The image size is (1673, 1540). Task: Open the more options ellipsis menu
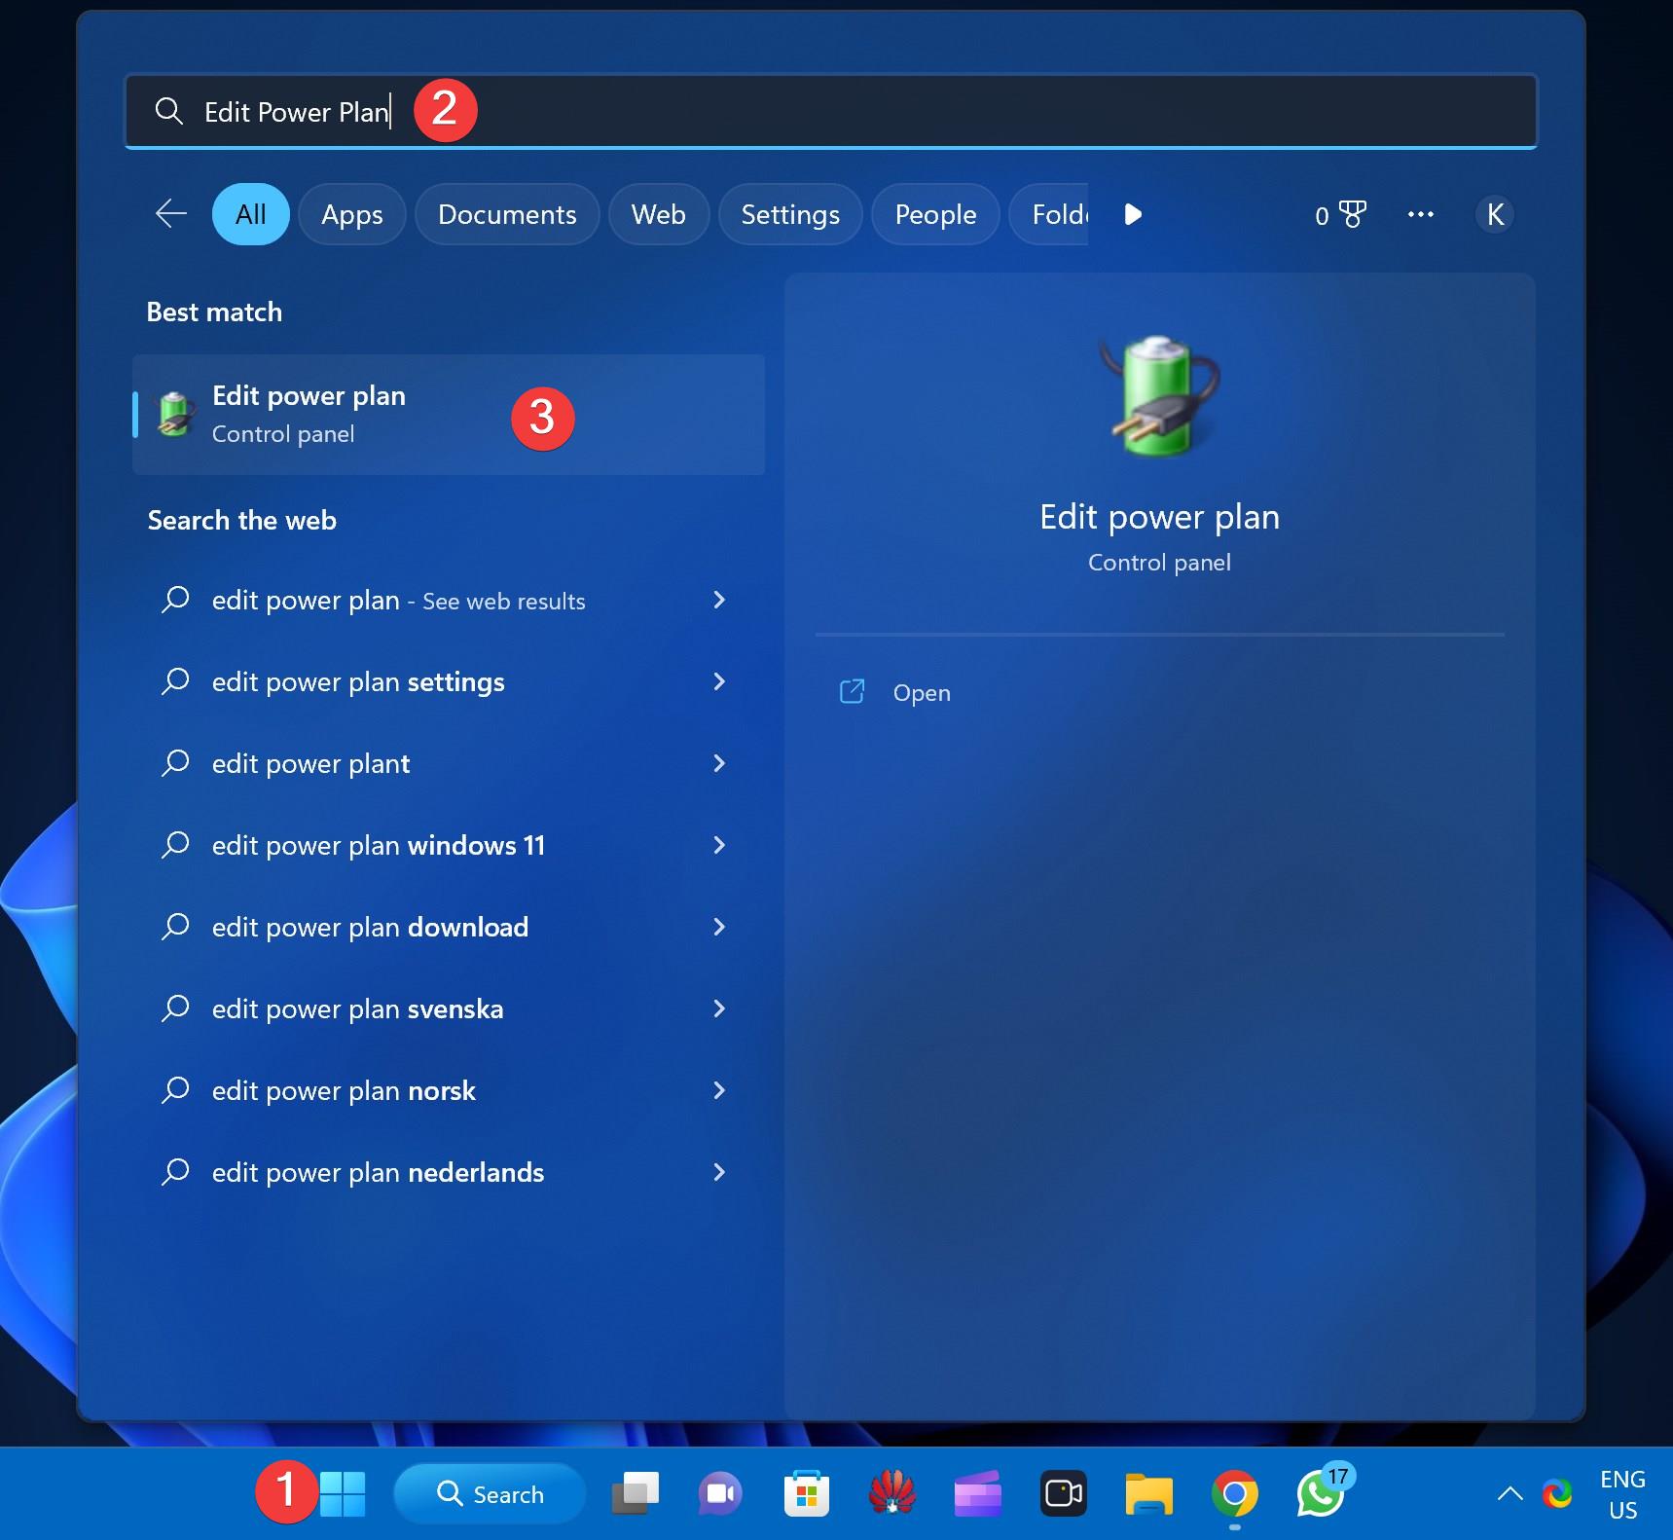click(1422, 214)
